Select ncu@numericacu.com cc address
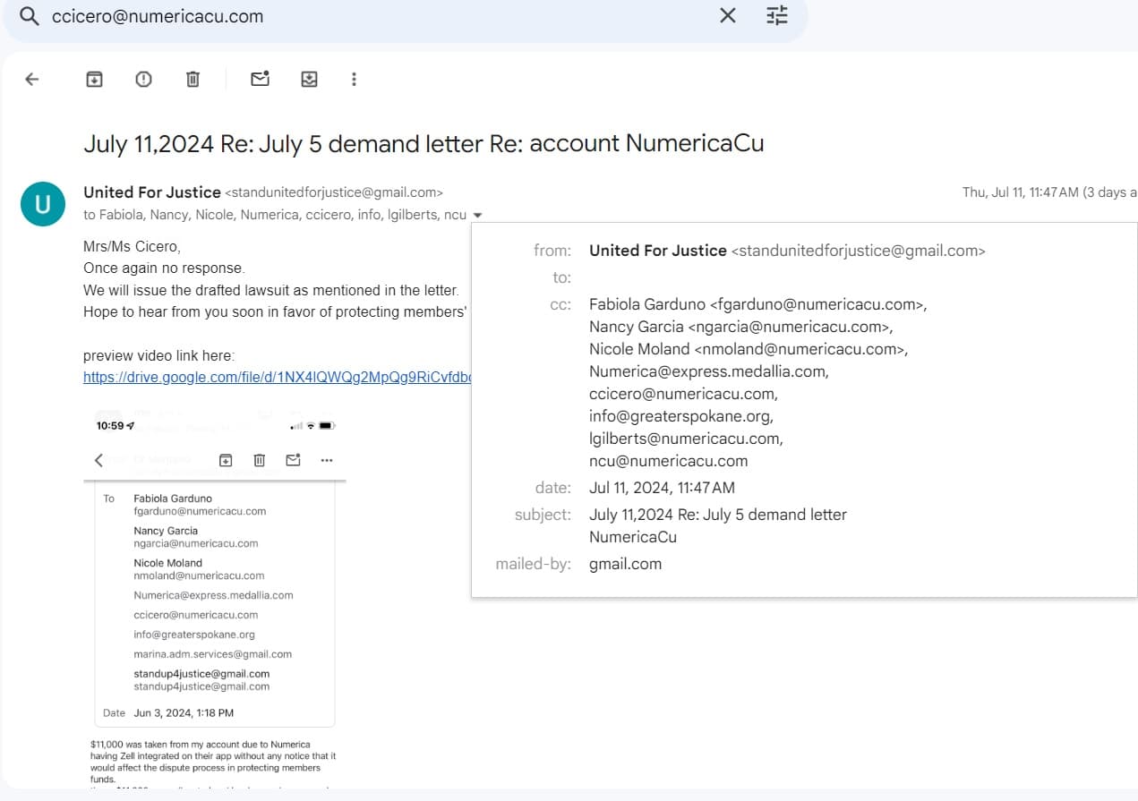 coord(668,461)
